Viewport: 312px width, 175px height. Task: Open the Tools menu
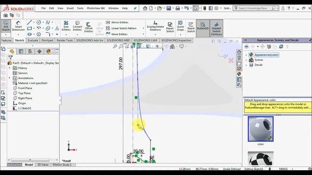80,8
